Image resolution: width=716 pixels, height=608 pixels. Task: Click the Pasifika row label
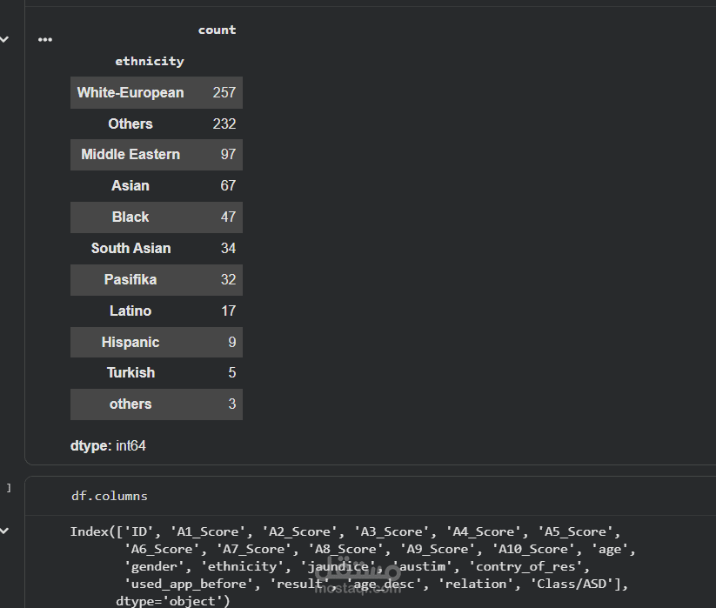click(130, 279)
